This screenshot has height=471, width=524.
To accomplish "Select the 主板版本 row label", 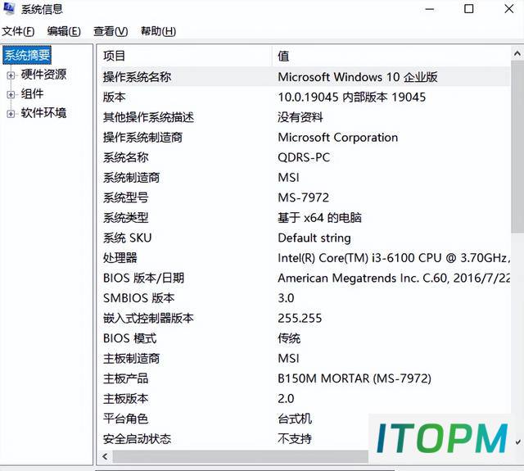I will 125,398.
